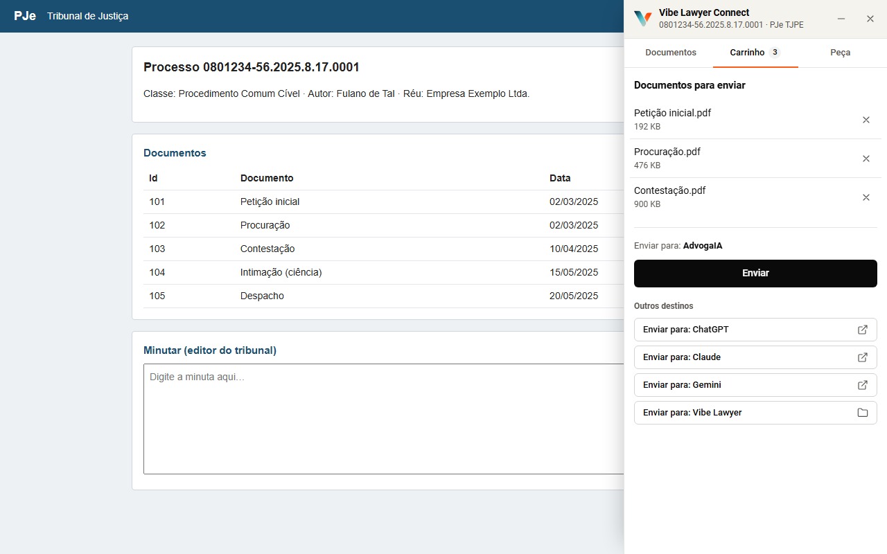Send documents to Claude
This screenshot has height=554, width=887.
(755, 357)
